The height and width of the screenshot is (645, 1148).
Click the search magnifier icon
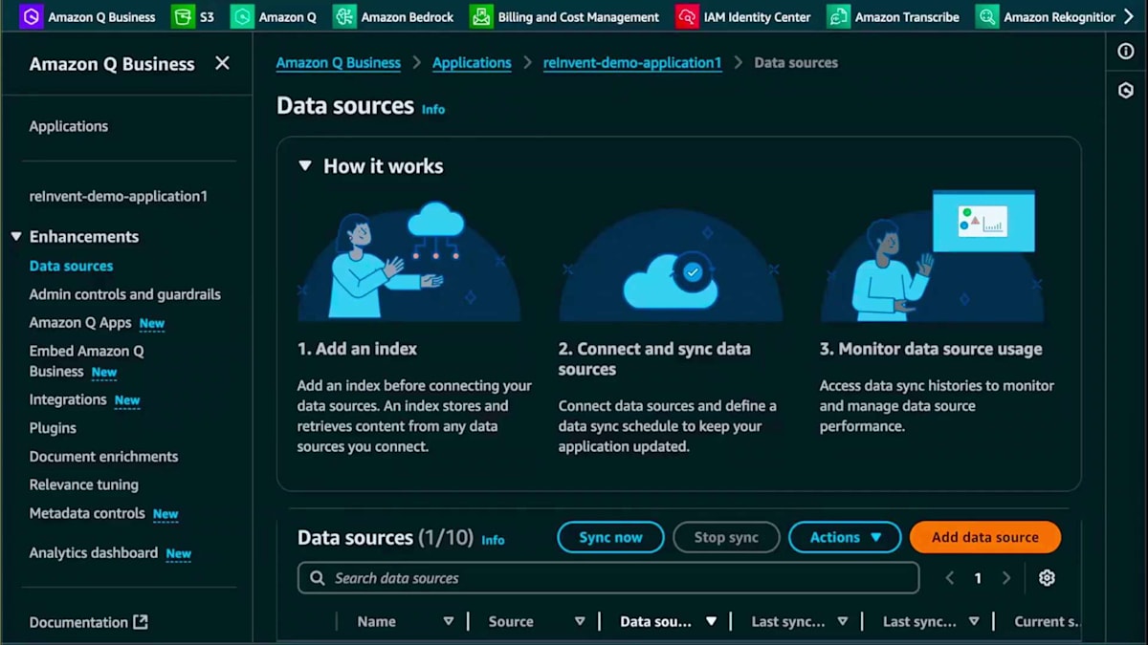tap(317, 578)
